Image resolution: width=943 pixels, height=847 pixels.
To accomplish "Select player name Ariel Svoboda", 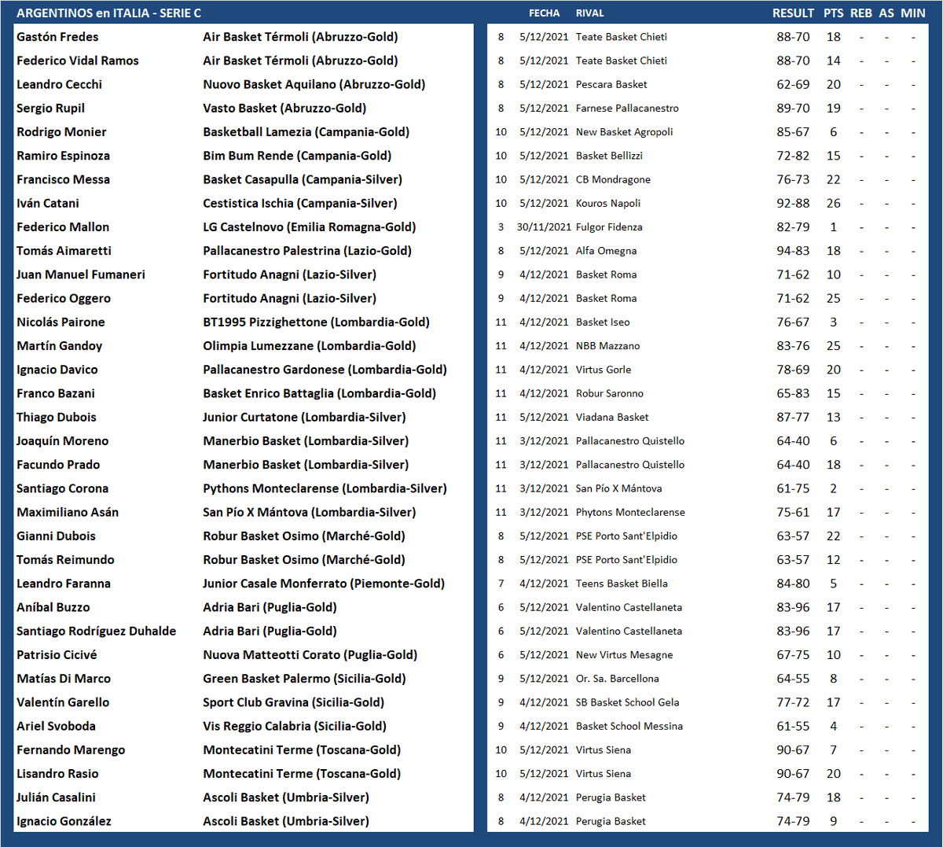I will coord(56,726).
